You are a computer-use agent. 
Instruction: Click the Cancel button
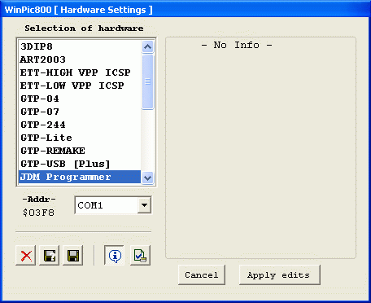[202, 274]
